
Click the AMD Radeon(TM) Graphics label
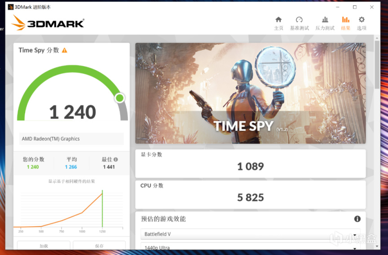pos(50,139)
